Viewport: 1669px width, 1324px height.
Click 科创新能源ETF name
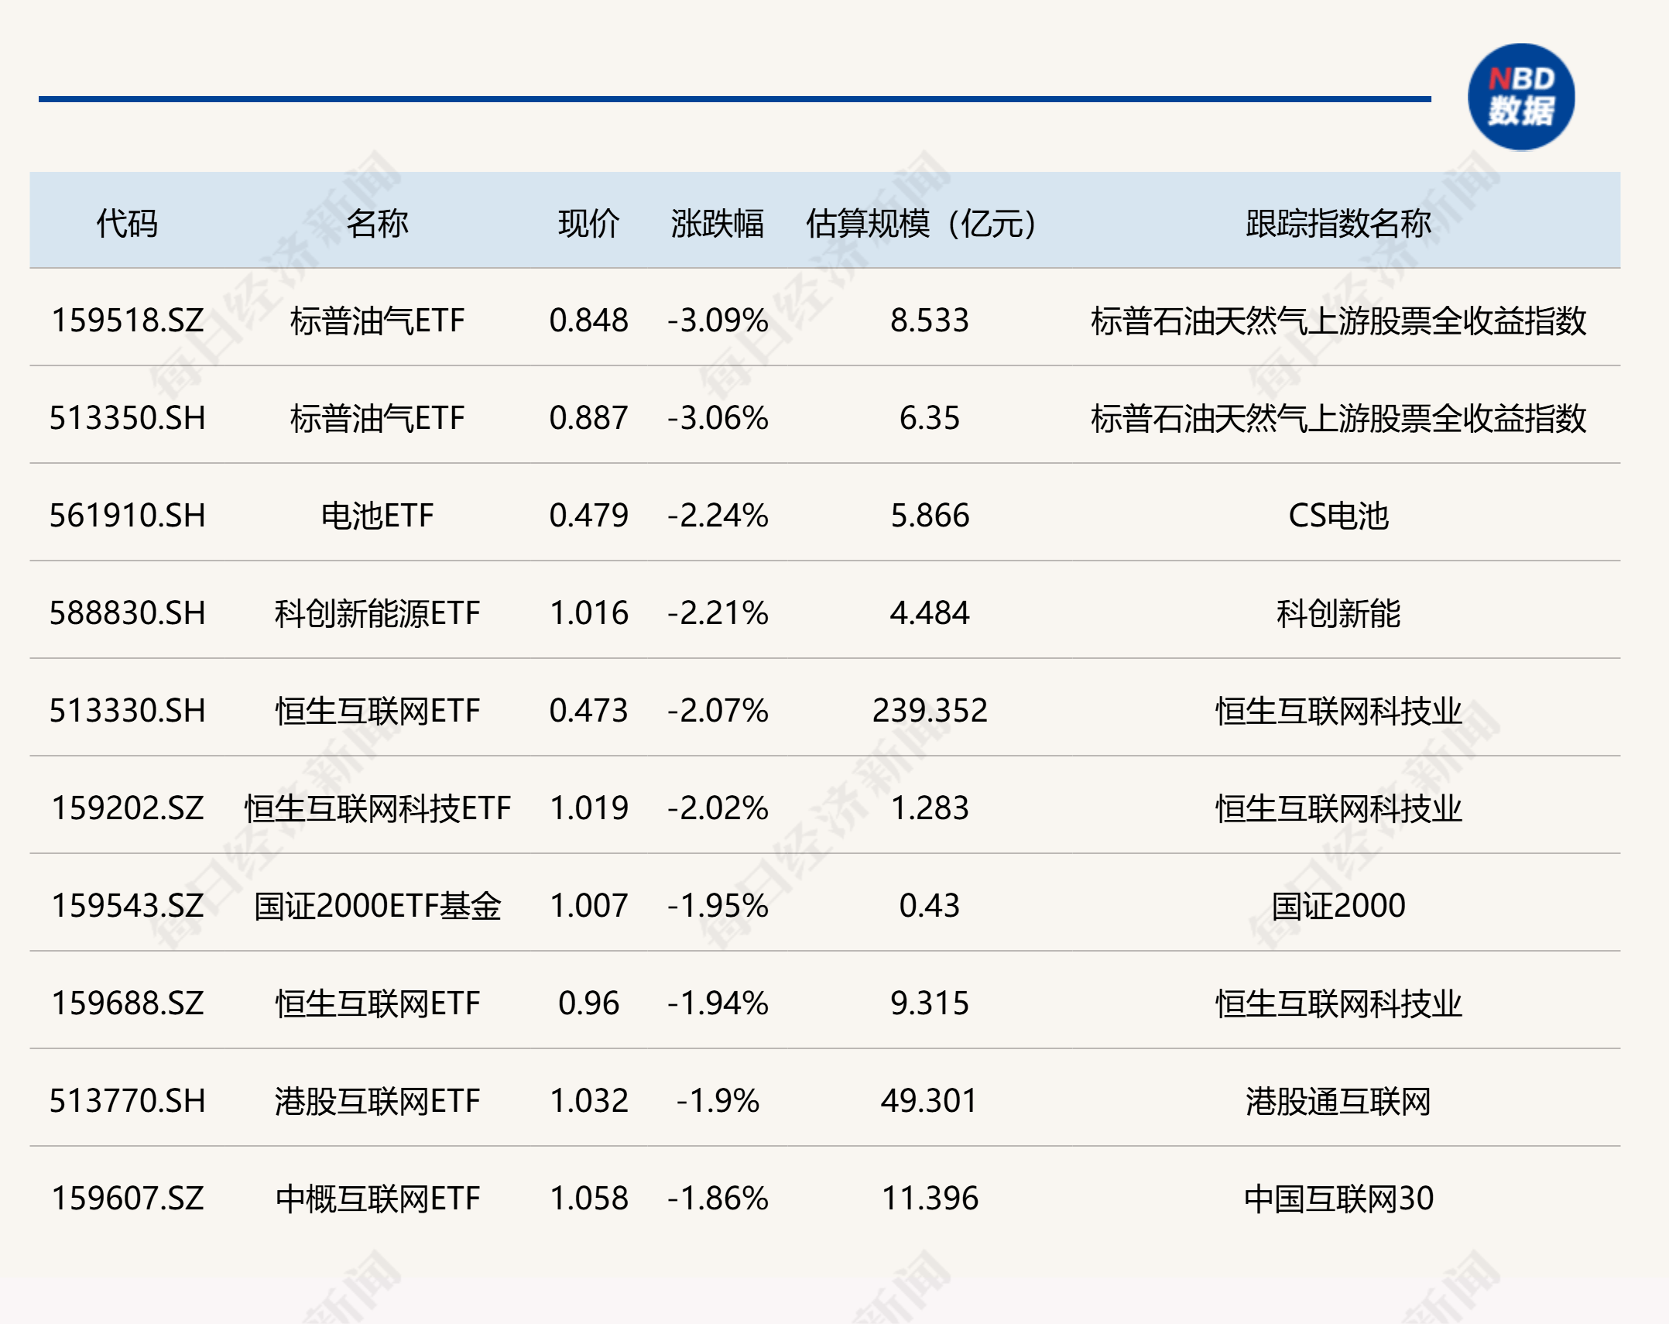pyautogui.click(x=379, y=612)
